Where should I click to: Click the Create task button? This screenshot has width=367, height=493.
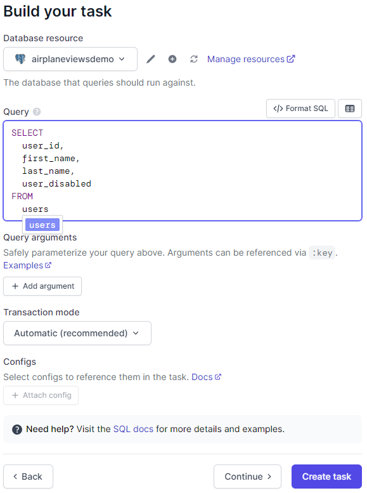327,477
